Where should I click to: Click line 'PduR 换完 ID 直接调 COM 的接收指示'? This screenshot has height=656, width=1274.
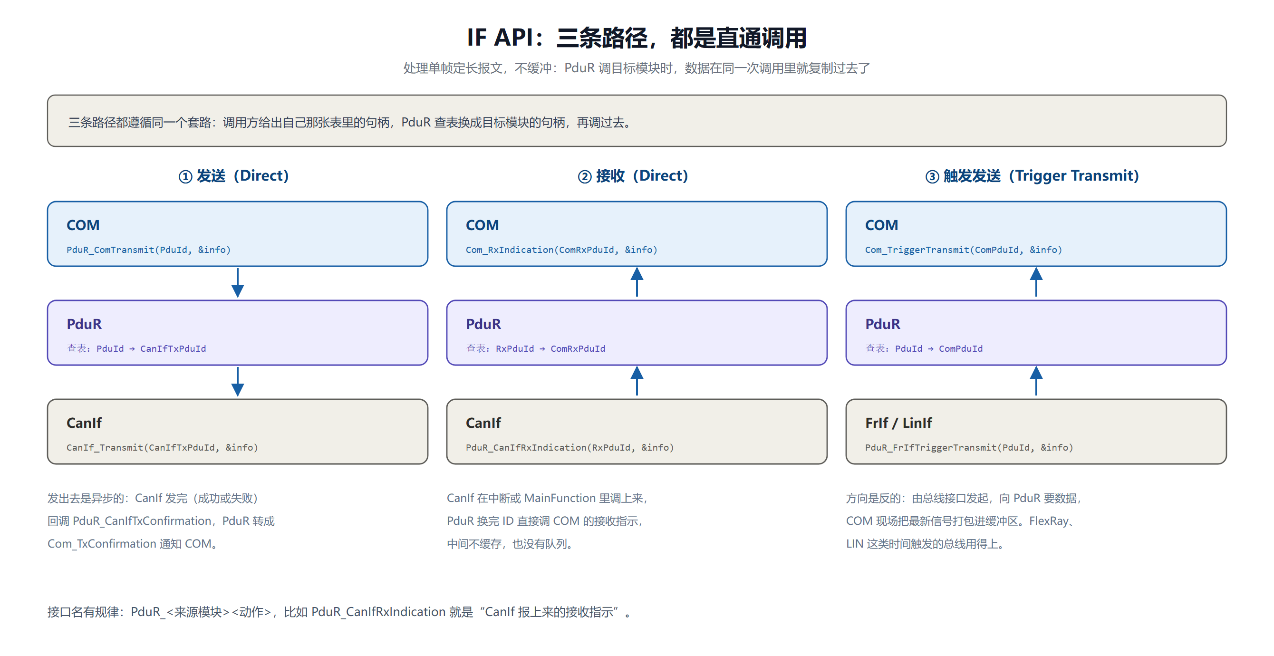pyautogui.click(x=545, y=521)
